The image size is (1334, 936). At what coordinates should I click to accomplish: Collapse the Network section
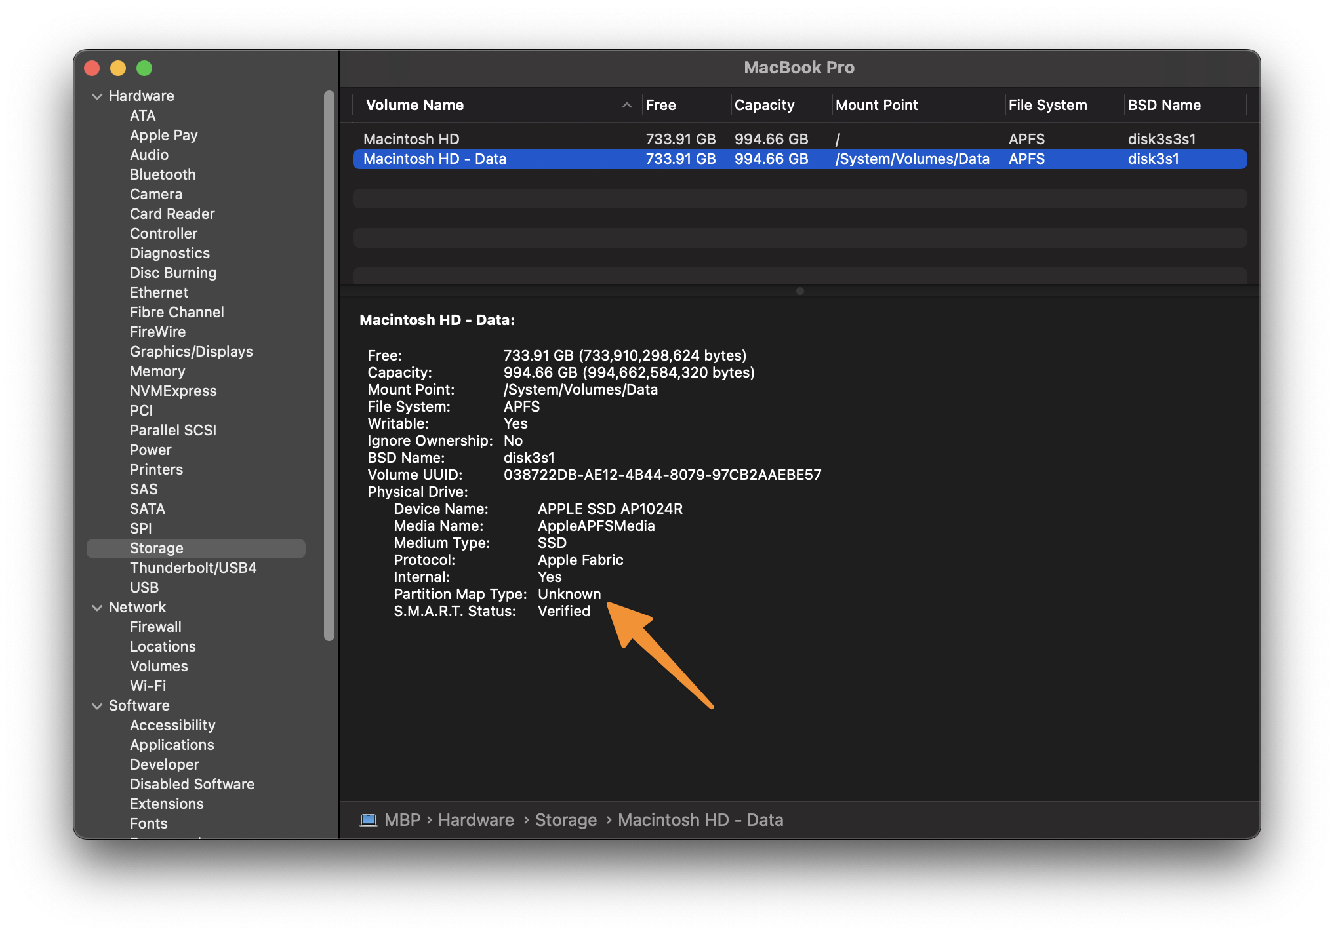click(97, 607)
